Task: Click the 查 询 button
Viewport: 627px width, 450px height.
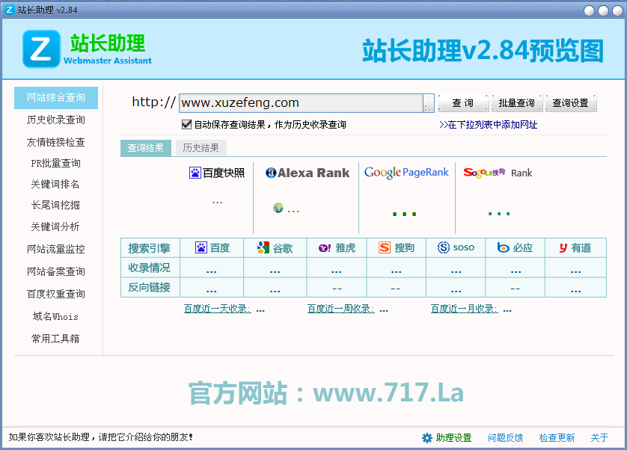Action: [x=463, y=103]
